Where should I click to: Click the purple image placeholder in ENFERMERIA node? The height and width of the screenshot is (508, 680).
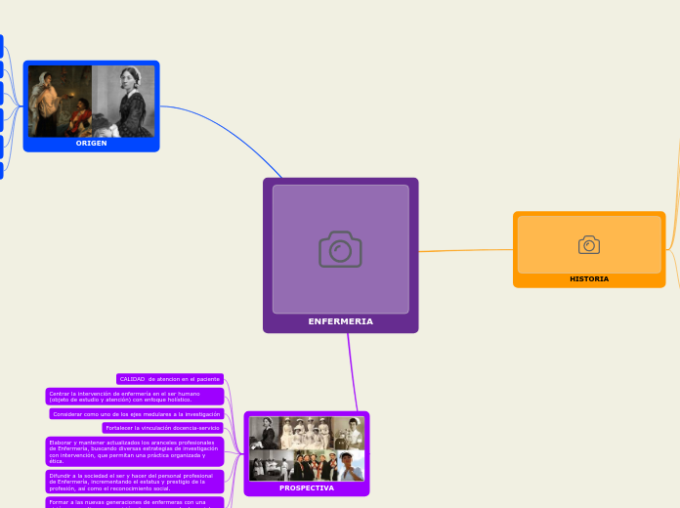[340, 249]
